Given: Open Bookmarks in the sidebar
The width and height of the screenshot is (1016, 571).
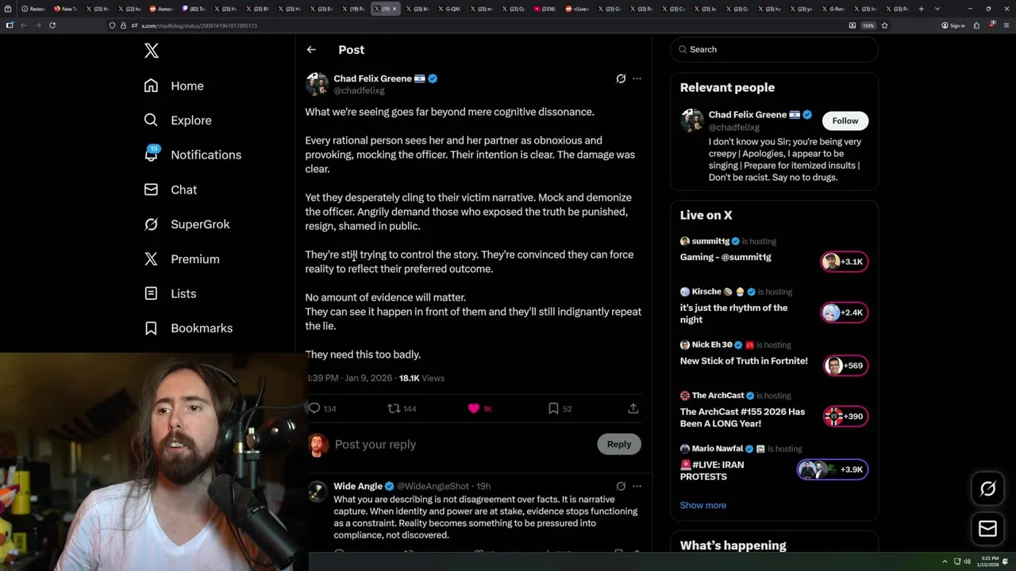Looking at the screenshot, I should pyautogui.click(x=188, y=328).
